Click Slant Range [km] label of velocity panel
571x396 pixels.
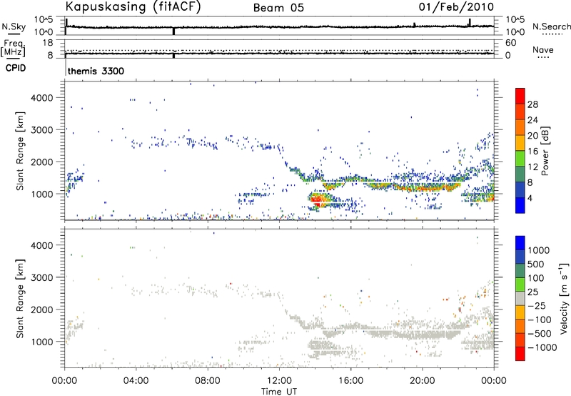(20, 299)
